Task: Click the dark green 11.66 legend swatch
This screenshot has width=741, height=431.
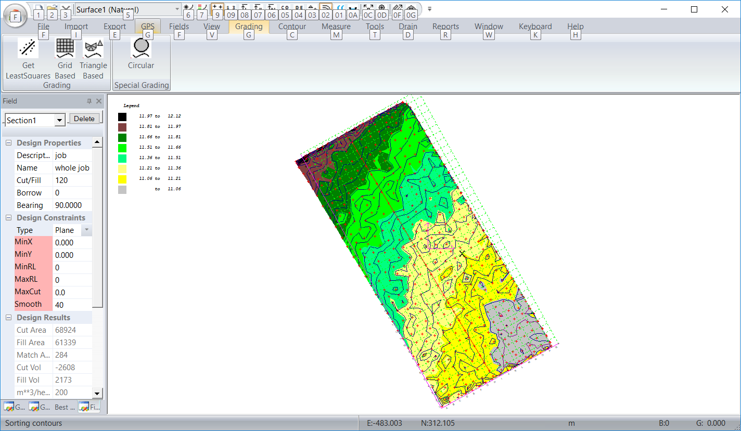Action: (122, 138)
